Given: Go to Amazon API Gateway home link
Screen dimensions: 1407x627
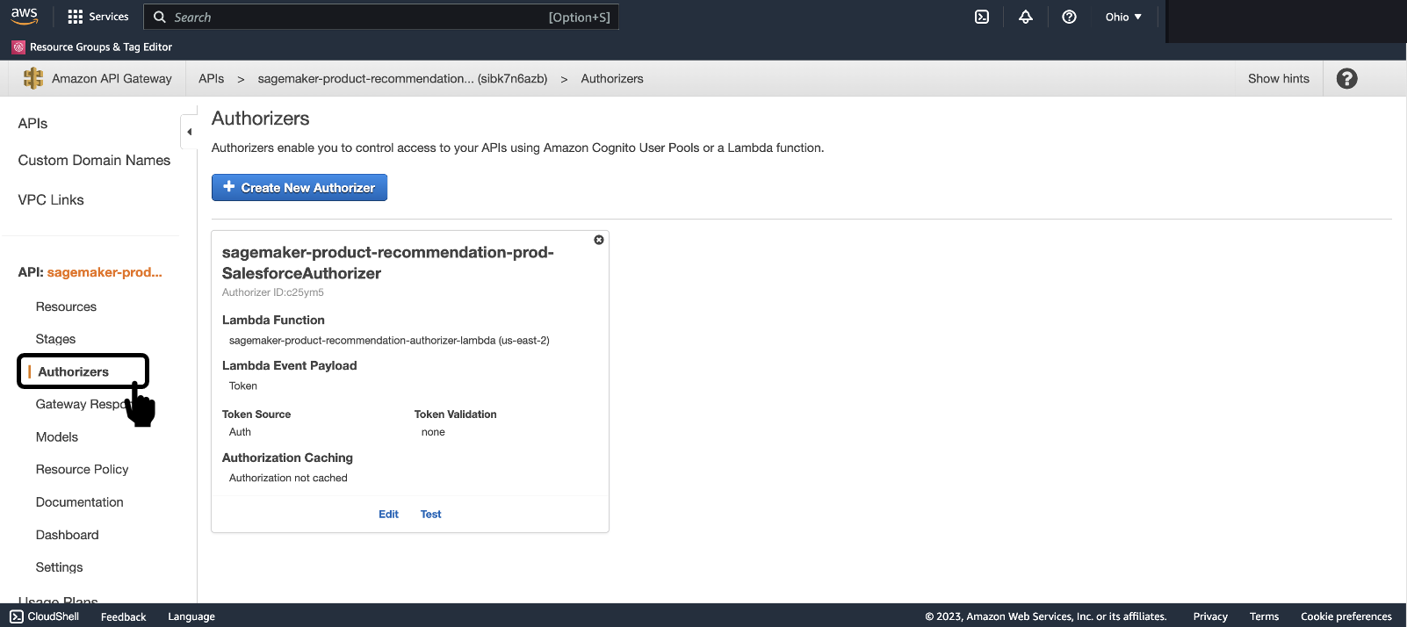Looking at the screenshot, I should (112, 78).
